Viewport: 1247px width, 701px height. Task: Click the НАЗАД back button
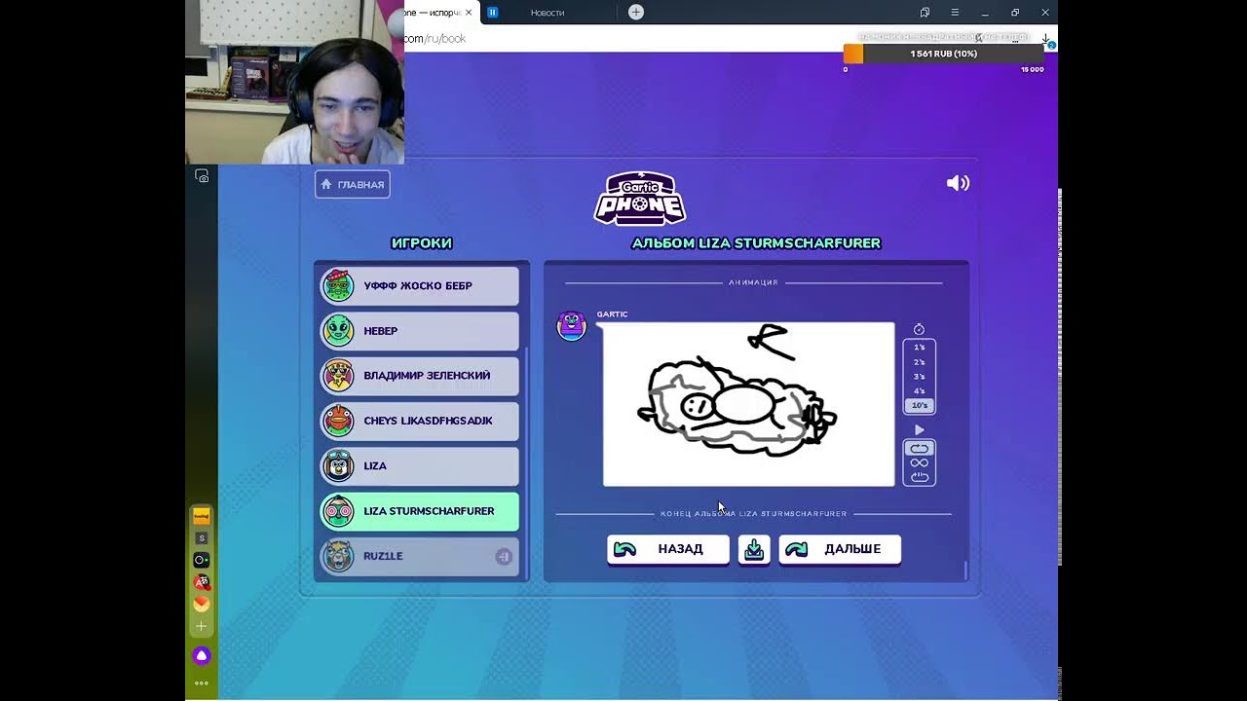(x=667, y=549)
